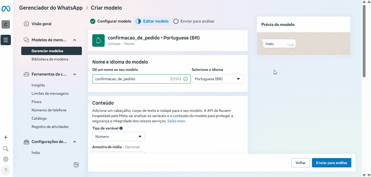Click the Enviar para análise button
The height and width of the screenshot is (177, 371).
click(x=331, y=163)
